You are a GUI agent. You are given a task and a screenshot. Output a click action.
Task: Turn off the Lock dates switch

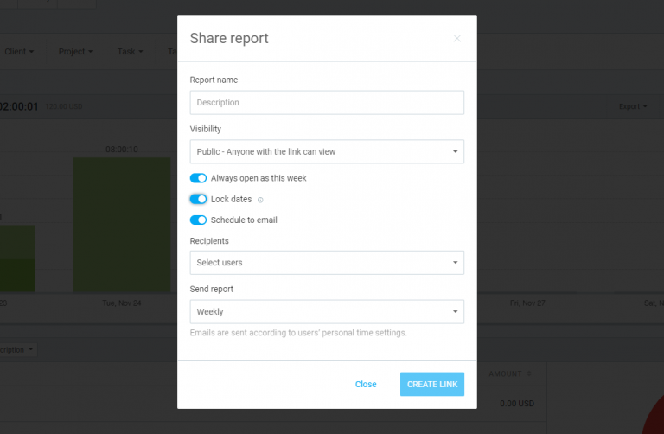point(198,199)
